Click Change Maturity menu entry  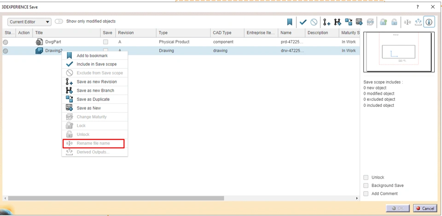tap(94, 117)
